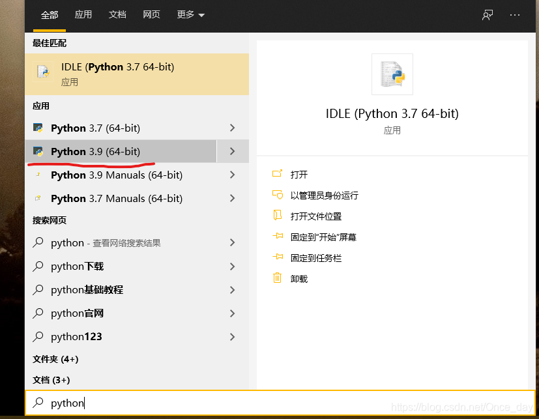Click the Python 3.9 (64-bit) app icon

click(x=38, y=151)
